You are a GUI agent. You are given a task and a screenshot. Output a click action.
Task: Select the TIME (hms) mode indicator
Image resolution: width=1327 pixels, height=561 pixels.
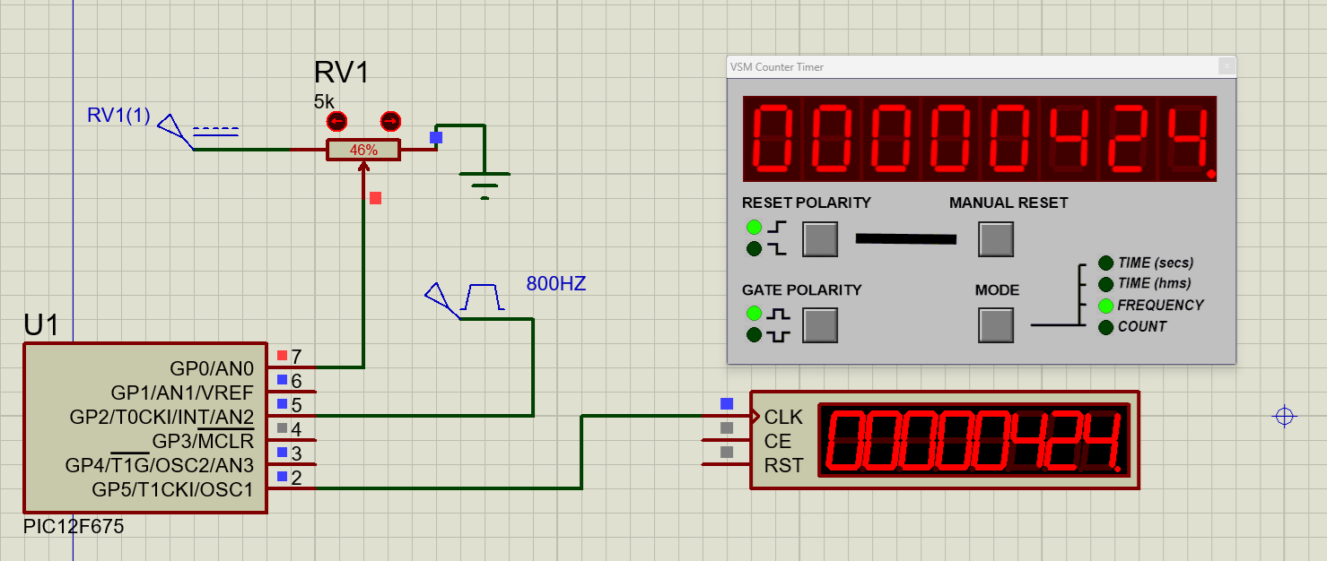[1106, 284]
